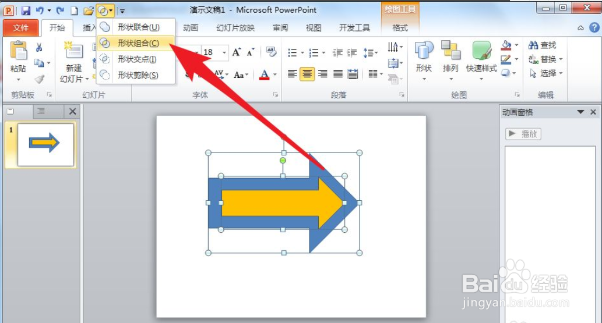This screenshot has height=323, width=602.
Task: Click the shape effects icon
Action: (506, 73)
